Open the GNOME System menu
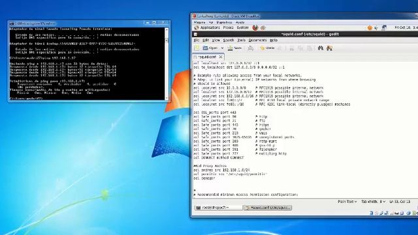The height and width of the screenshot is (235, 418). pyautogui.click(x=242, y=27)
